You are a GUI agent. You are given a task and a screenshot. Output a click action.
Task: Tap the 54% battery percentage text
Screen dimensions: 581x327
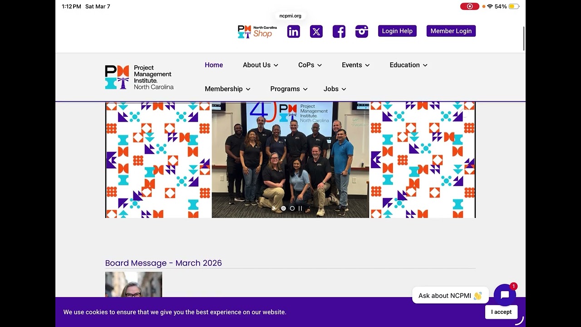click(x=501, y=6)
